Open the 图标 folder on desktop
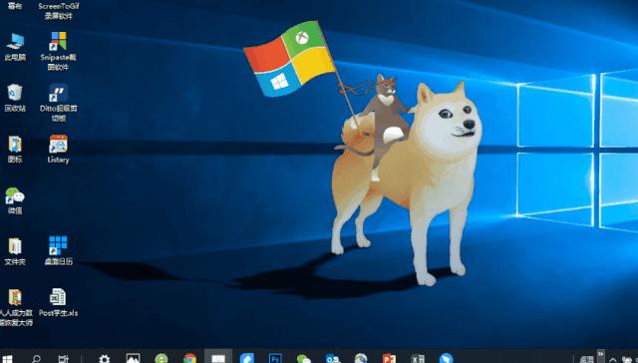Image resolution: width=638 pixels, height=363 pixels. pyautogui.click(x=15, y=149)
